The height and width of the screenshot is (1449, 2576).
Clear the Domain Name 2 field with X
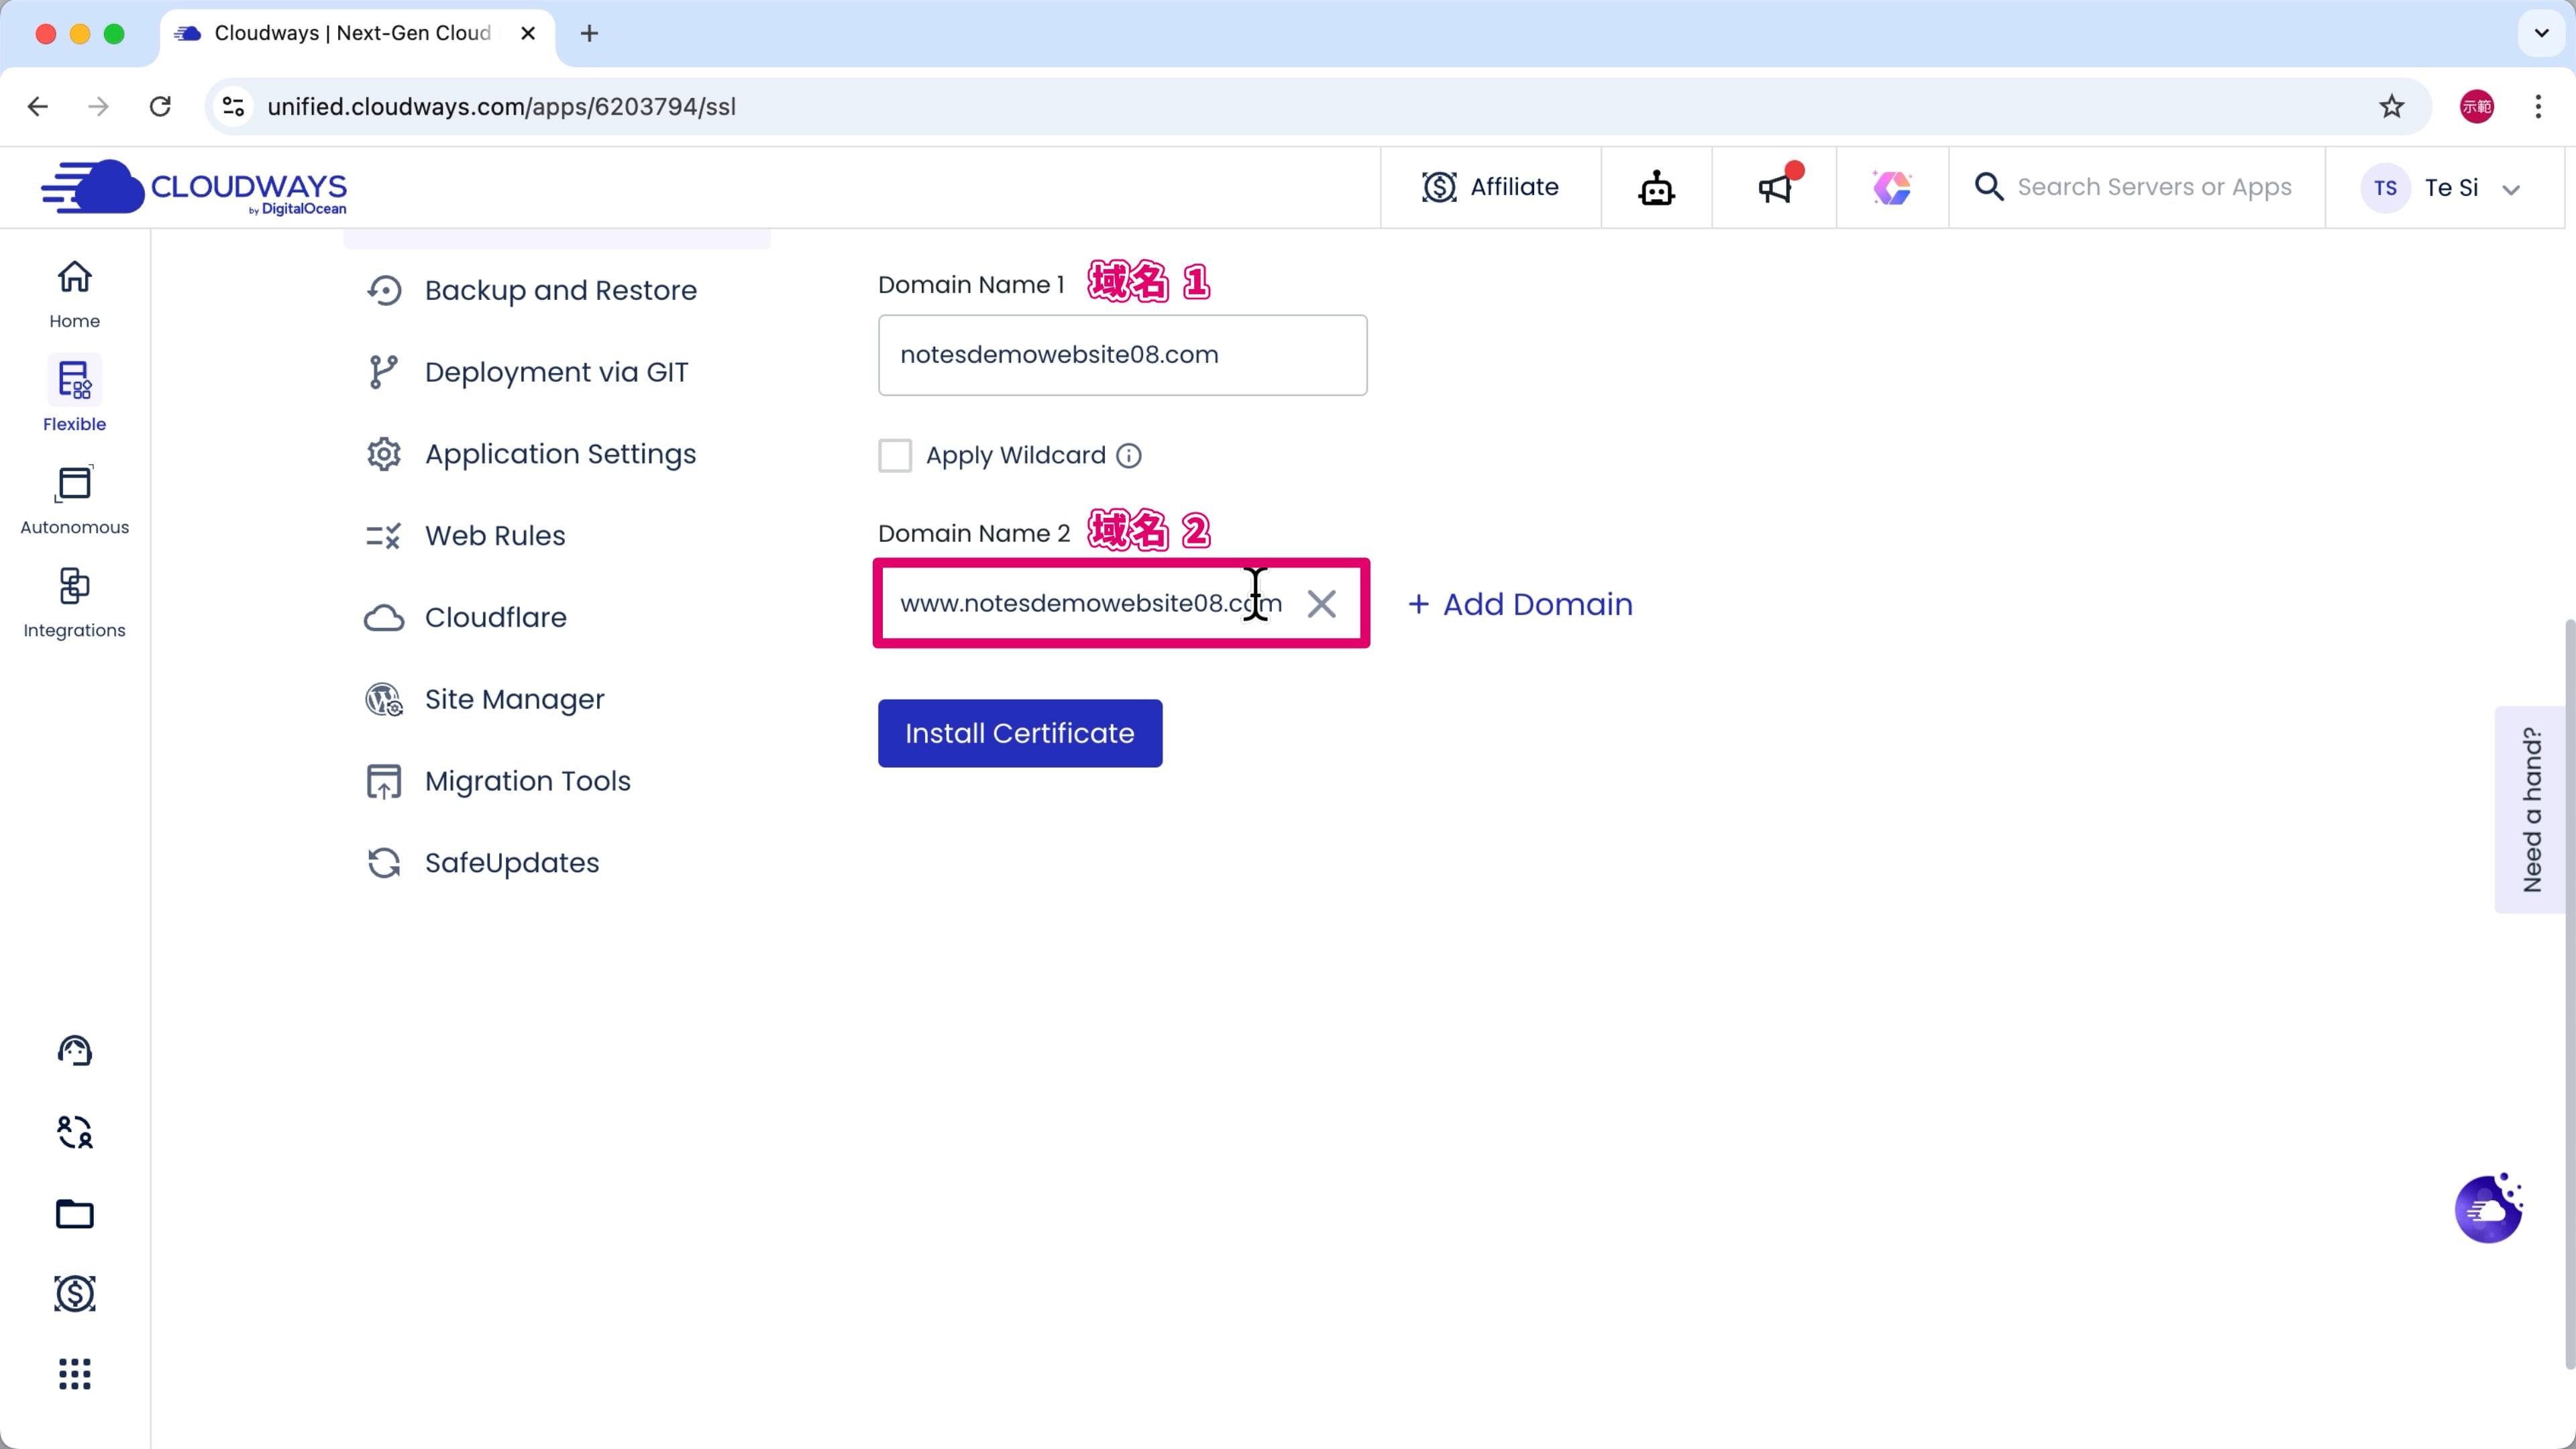coord(1321,603)
